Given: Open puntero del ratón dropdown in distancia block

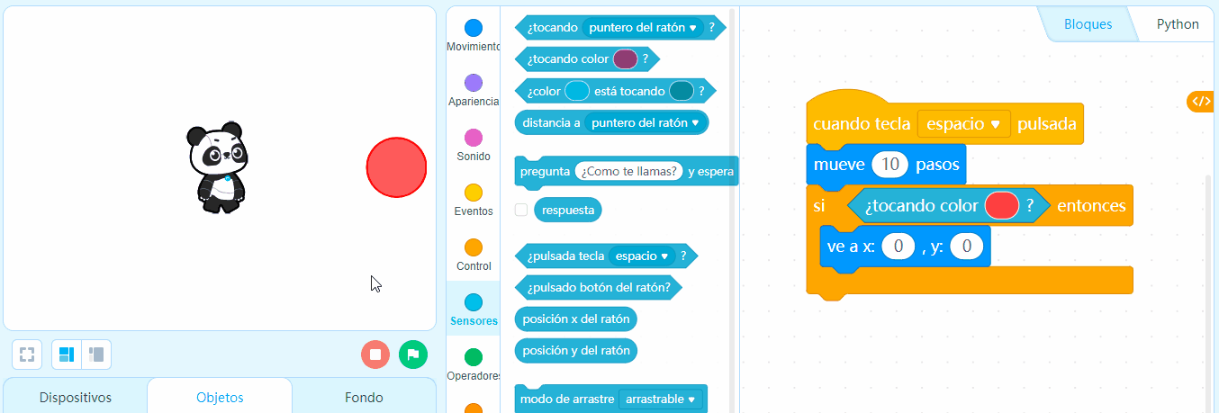Looking at the screenshot, I should [x=646, y=122].
